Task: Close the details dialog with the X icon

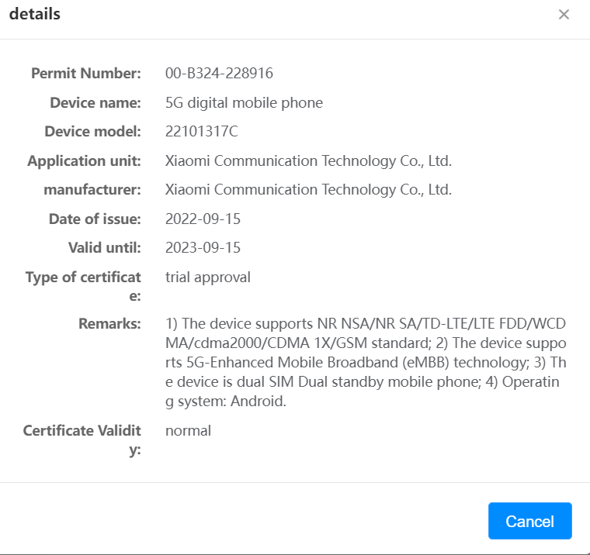Action: (x=564, y=14)
